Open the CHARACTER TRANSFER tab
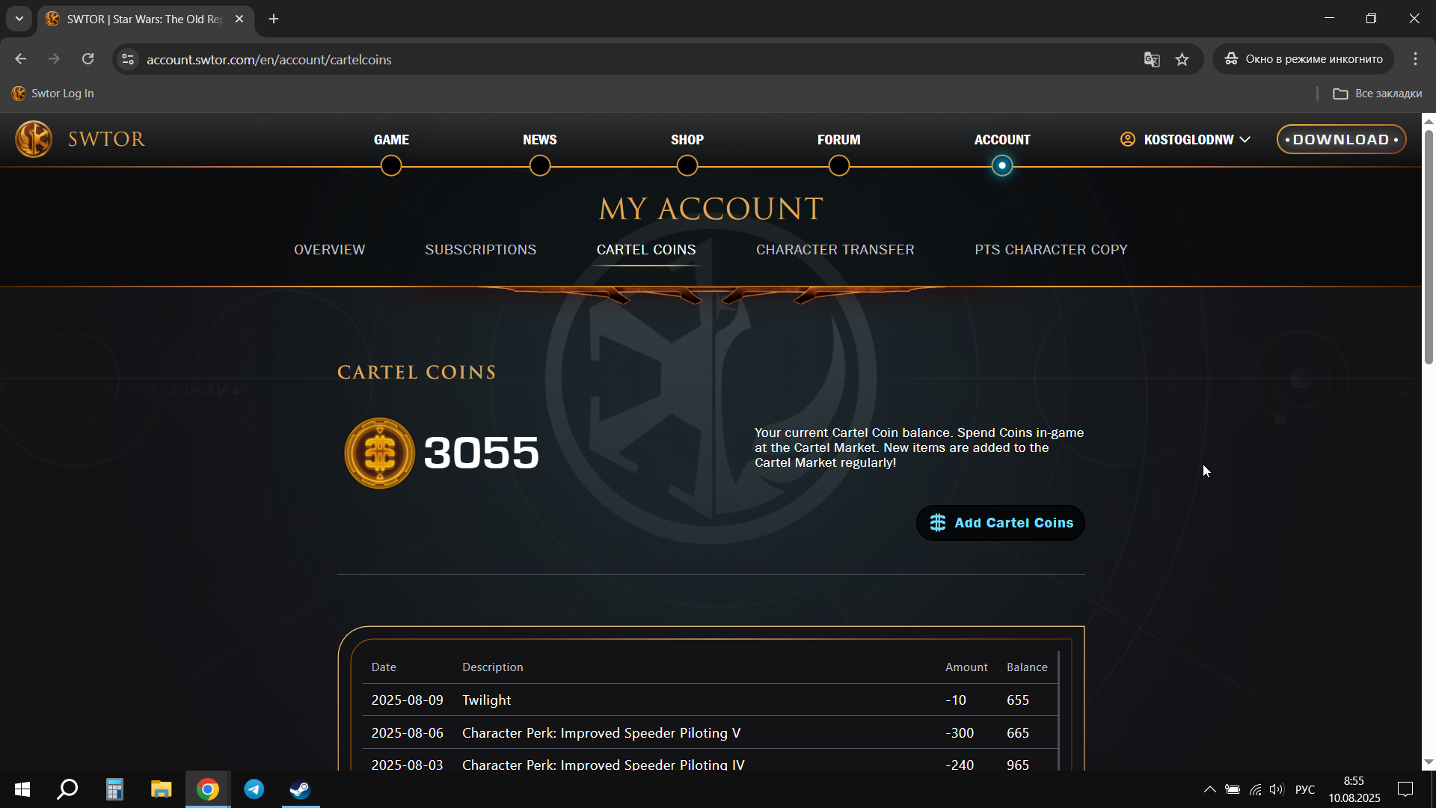This screenshot has height=808, width=1436. pyautogui.click(x=835, y=250)
